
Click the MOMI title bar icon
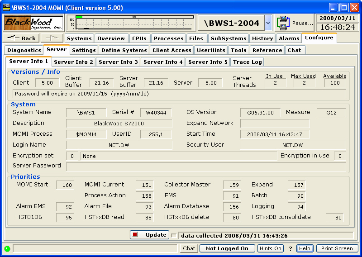point(7,7)
